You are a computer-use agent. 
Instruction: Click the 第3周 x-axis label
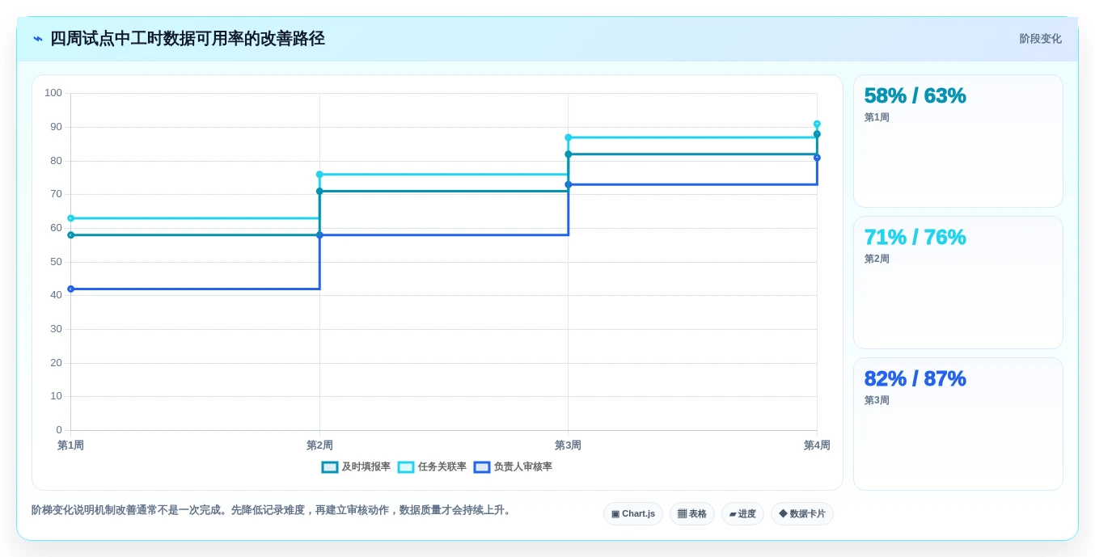pos(569,445)
